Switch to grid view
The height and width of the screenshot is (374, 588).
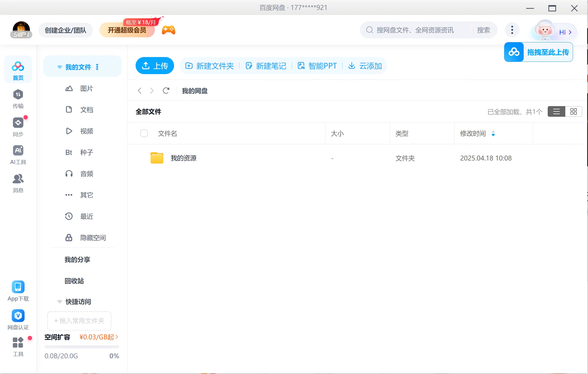[573, 111]
